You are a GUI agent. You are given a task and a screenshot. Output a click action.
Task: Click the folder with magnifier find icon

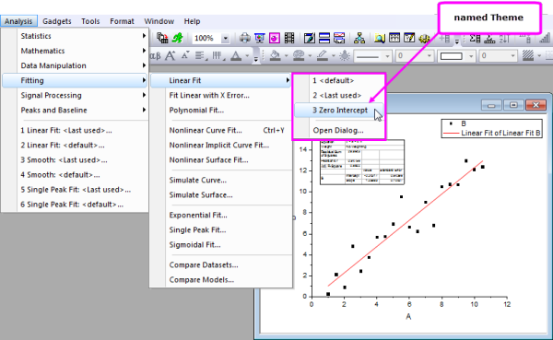pos(380,38)
